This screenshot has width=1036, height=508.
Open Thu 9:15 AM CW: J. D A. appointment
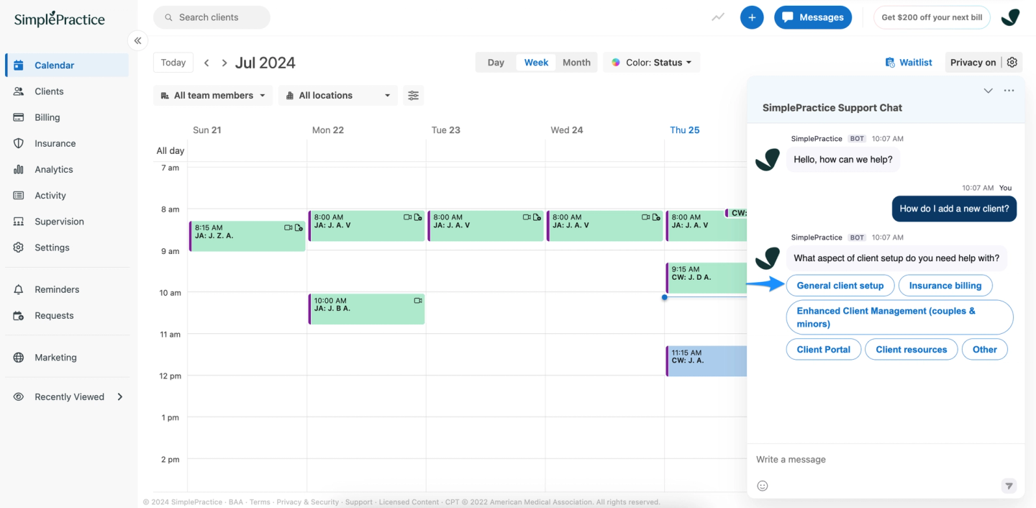pyautogui.click(x=706, y=278)
